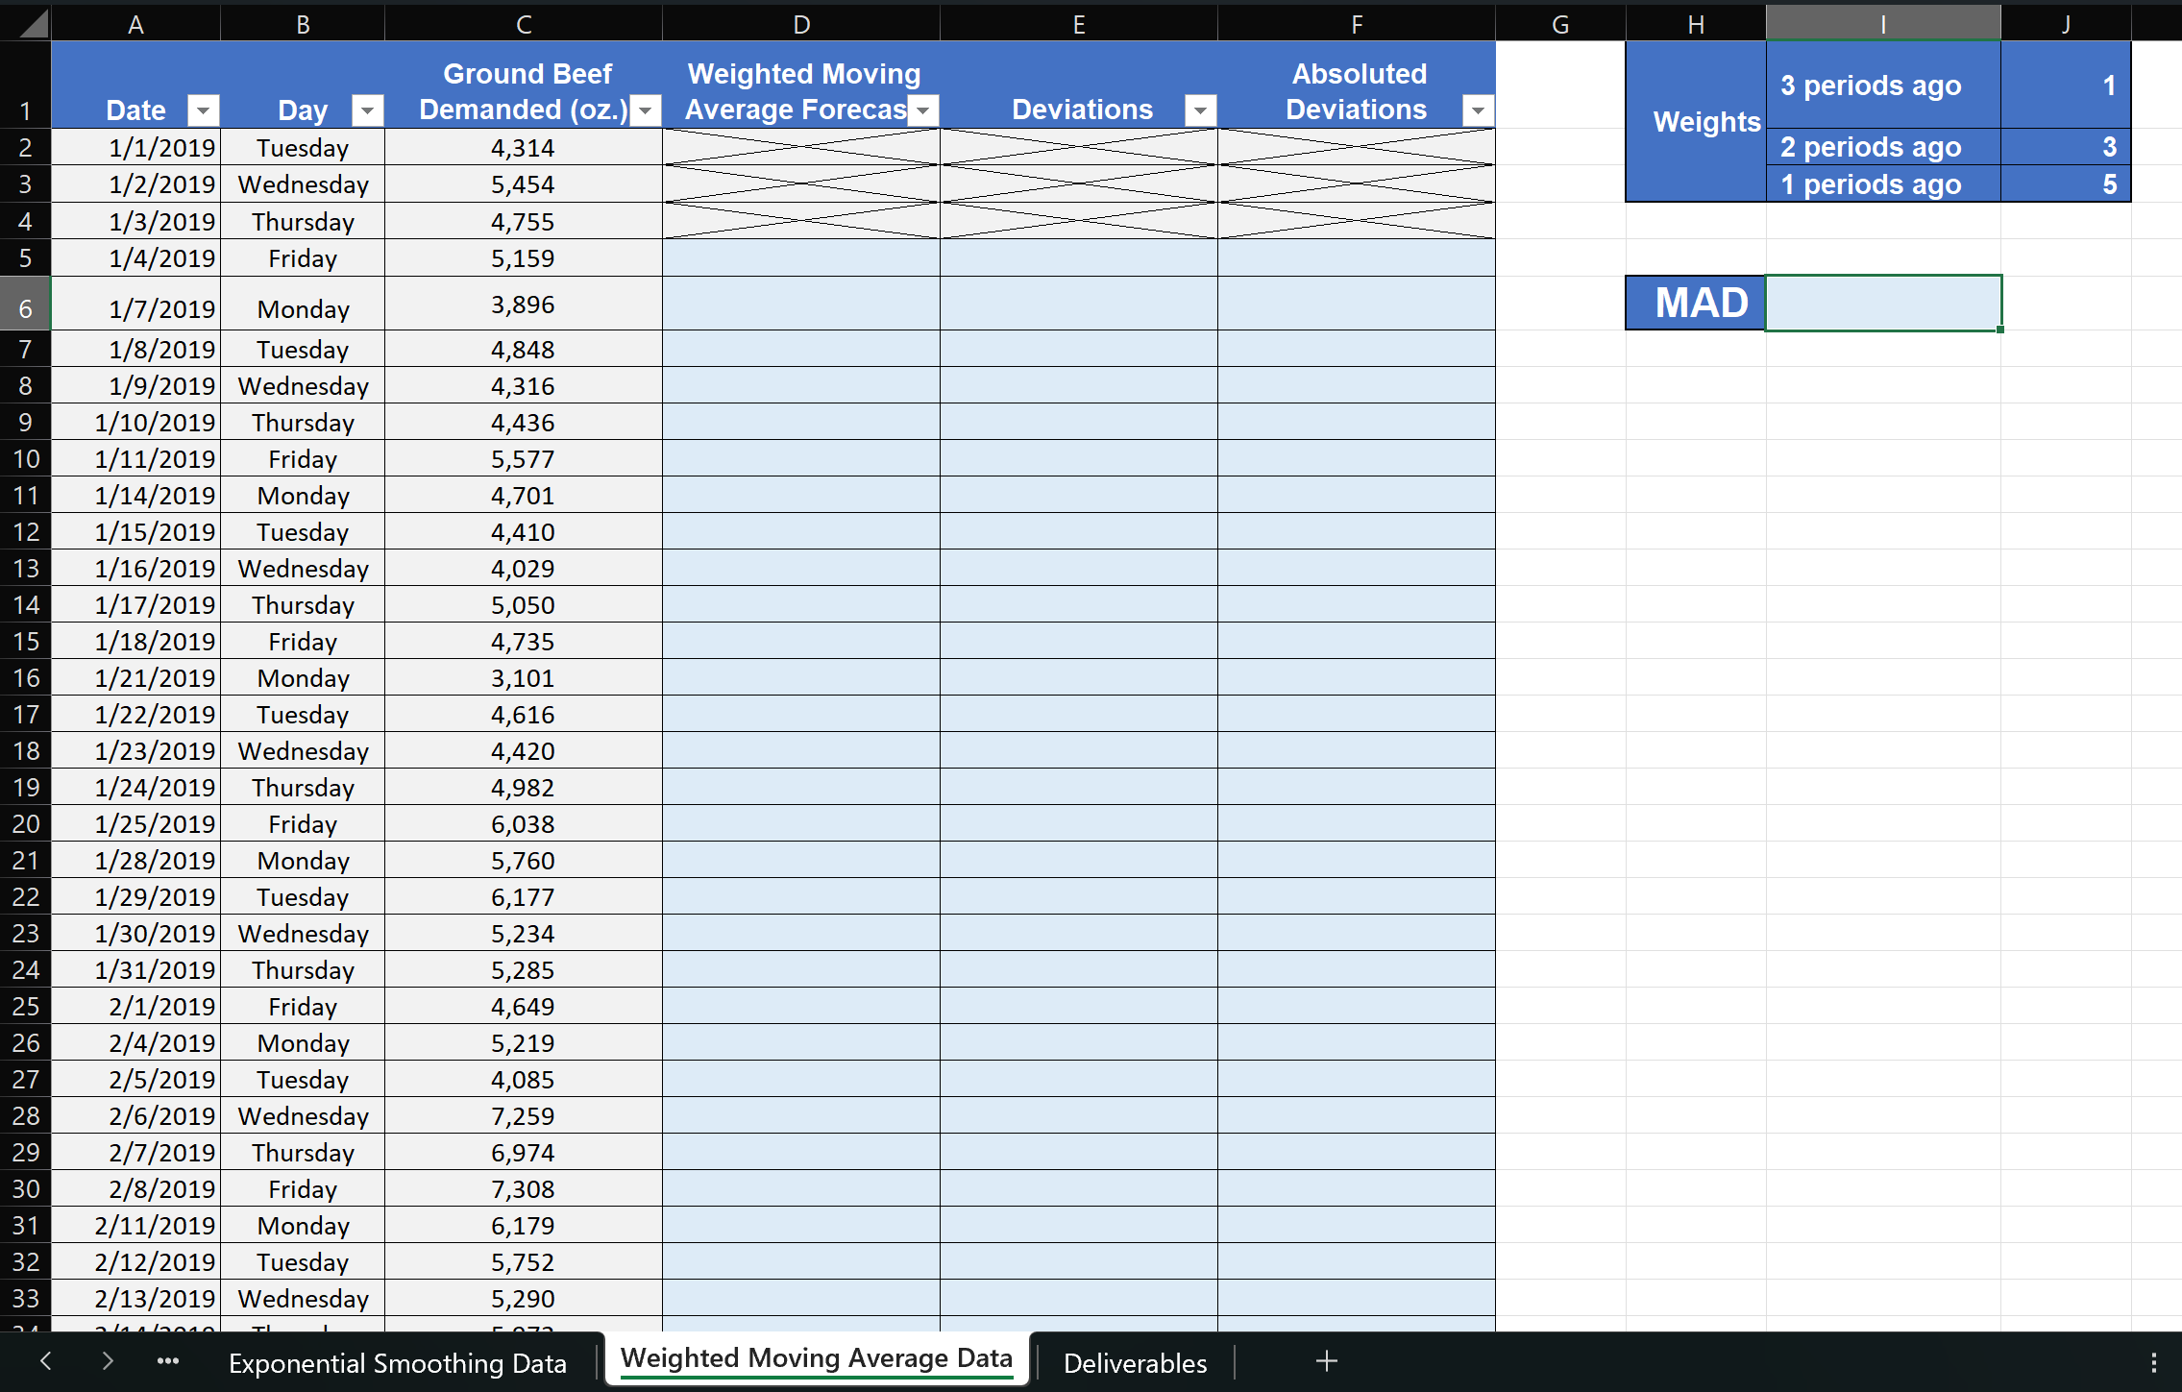Click the Select All corner triangle
2182x1392 pixels.
point(32,23)
